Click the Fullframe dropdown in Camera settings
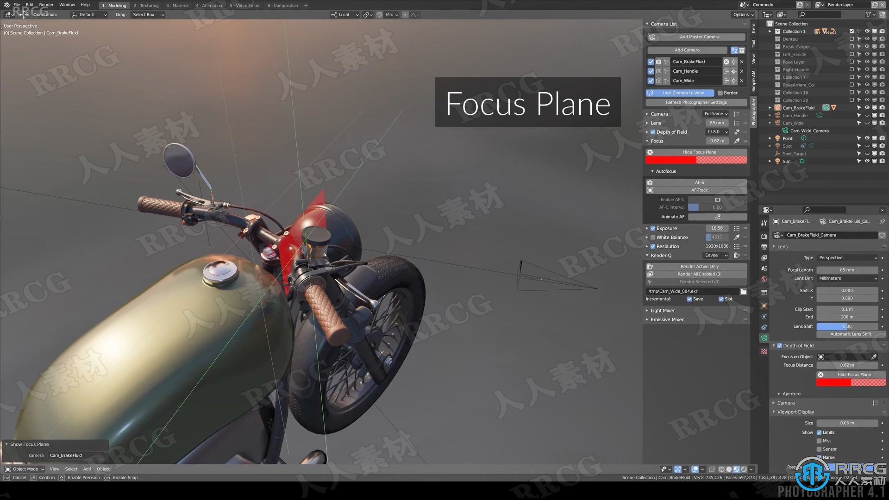Image resolution: width=889 pixels, height=500 pixels. click(x=714, y=113)
